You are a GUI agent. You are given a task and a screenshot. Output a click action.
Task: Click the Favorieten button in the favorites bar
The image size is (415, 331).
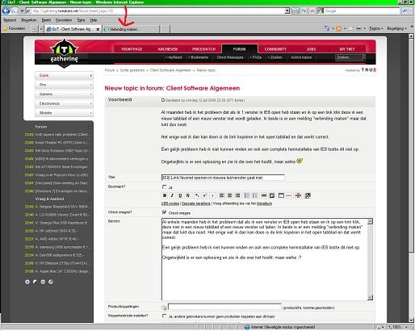pos(15,28)
